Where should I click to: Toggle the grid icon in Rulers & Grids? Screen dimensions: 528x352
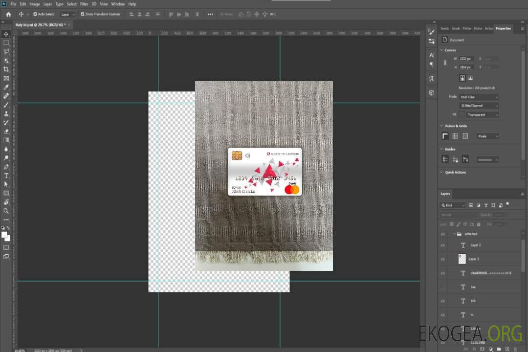coord(455,136)
